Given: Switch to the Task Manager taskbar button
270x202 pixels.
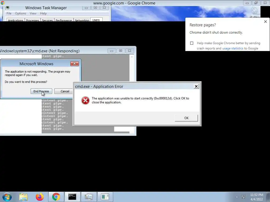Looking at the screenshot, I should pyautogui.click(x=89, y=197).
